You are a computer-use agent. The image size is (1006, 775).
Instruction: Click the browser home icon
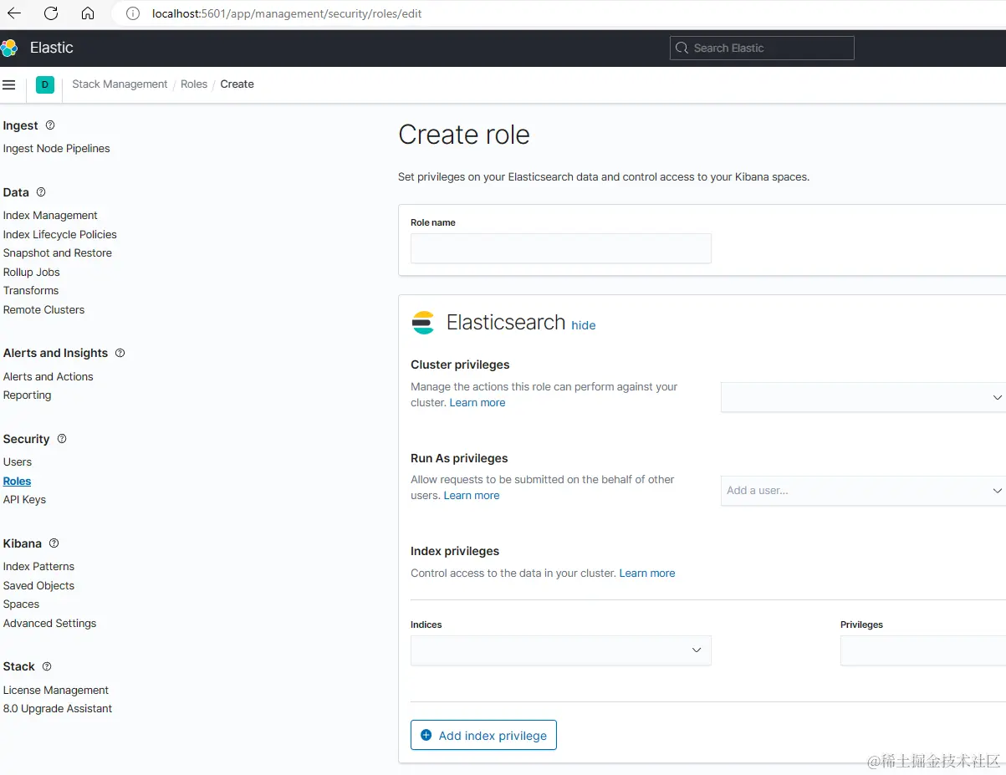(88, 13)
